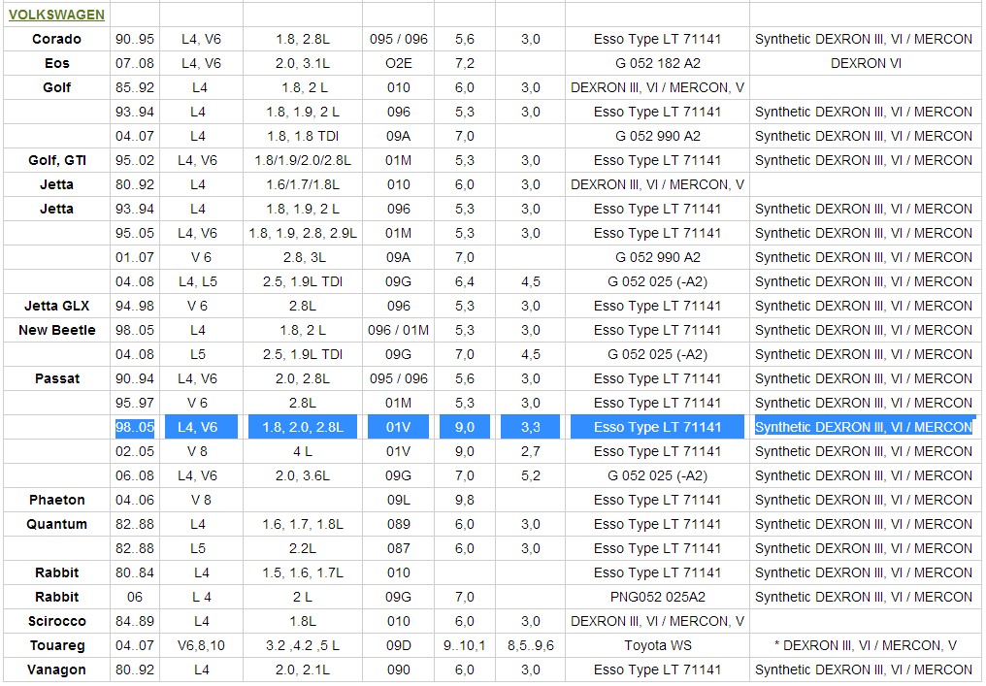Select the highlighted 01V transmission cell
Screen dimensions: 986x686
coord(398,428)
